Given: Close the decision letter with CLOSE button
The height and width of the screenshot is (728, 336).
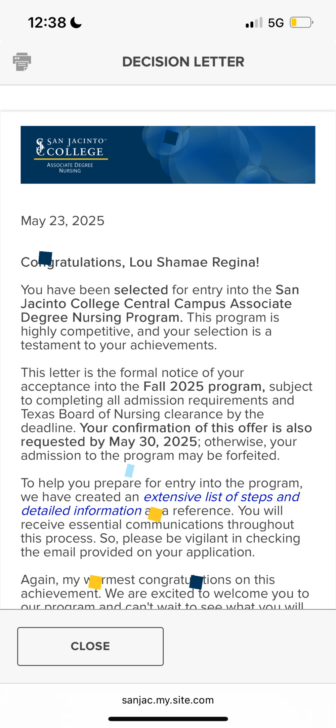Looking at the screenshot, I should 90,646.
